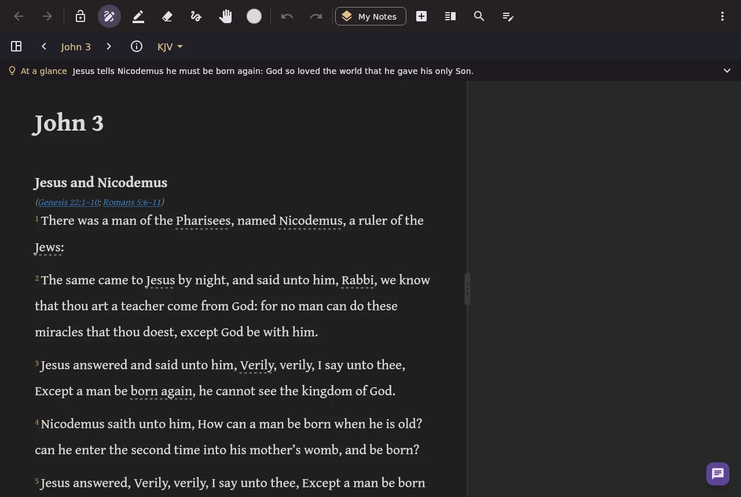Click verse number 4
Screen dimensions: 741x497
click(37, 422)
